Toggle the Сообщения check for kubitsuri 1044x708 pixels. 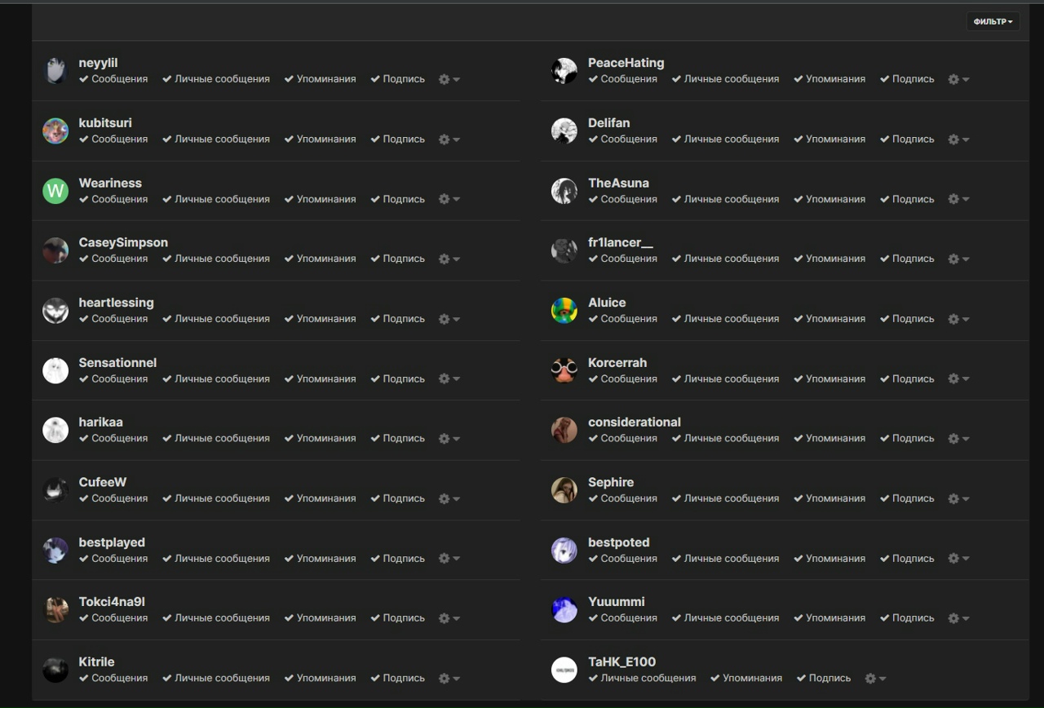(x=113, y=139)
